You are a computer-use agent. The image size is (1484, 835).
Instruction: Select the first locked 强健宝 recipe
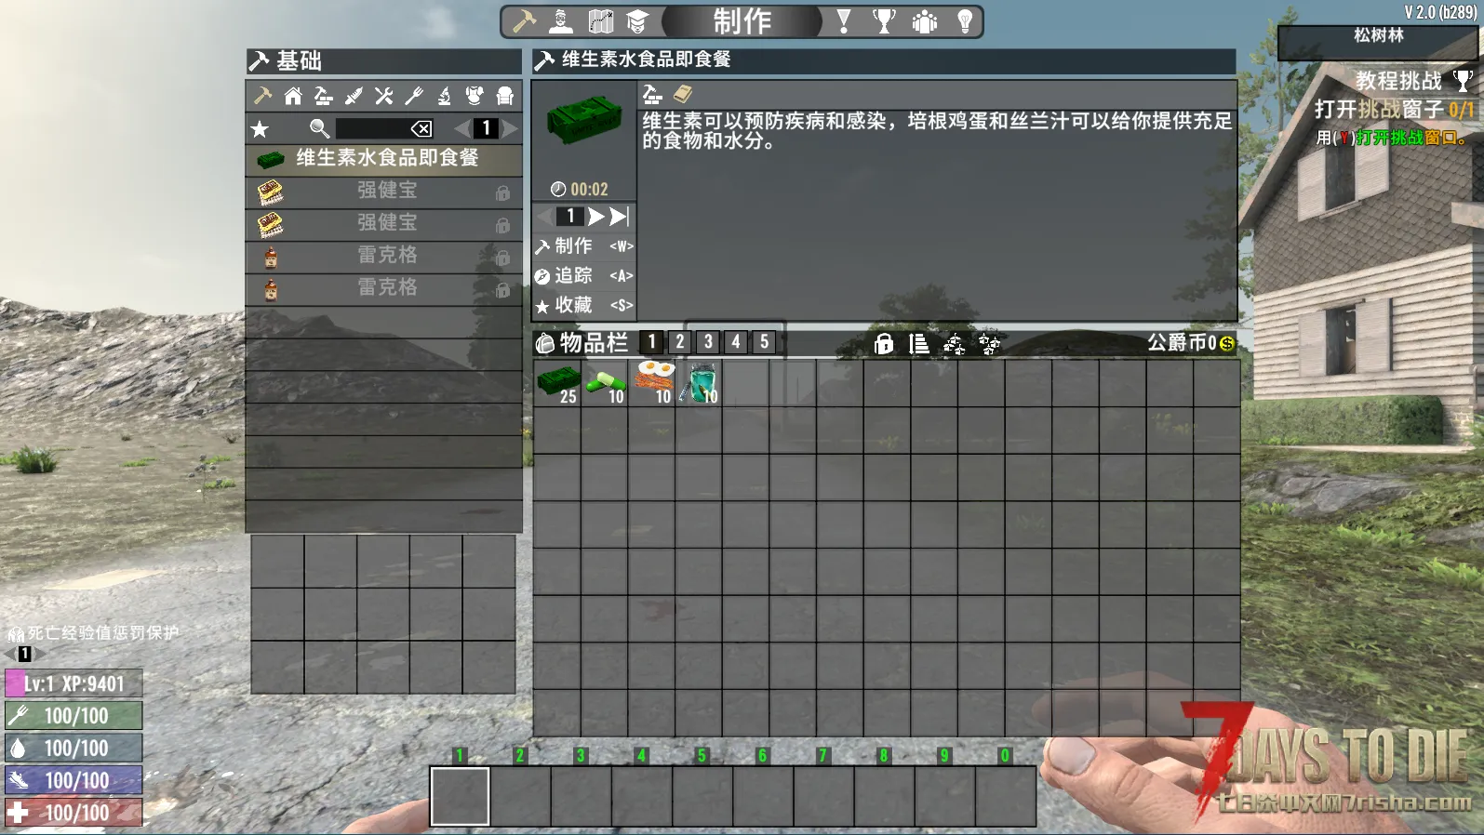click(x=383, y=192)
